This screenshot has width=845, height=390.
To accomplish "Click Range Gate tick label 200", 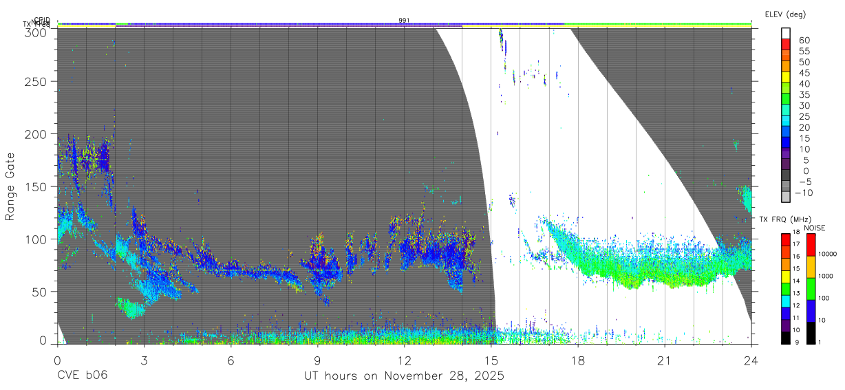I will [36, 134].
